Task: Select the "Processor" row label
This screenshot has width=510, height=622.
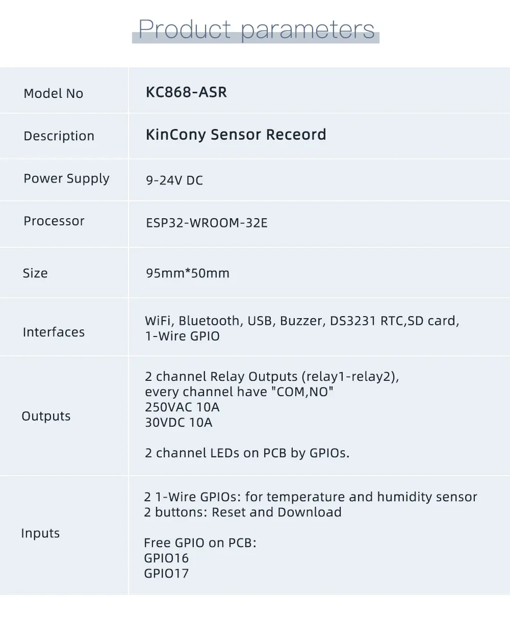Action: pyautogui.click(x=54, y=221)
